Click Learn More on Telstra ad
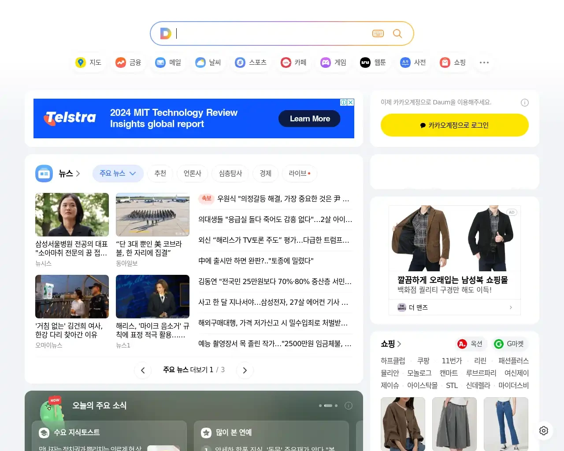564x451 pixels. coord(309,118)
